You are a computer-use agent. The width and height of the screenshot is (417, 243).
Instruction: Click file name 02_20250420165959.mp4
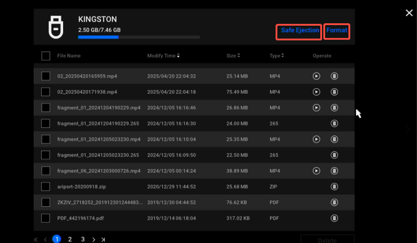pos(87,76)
